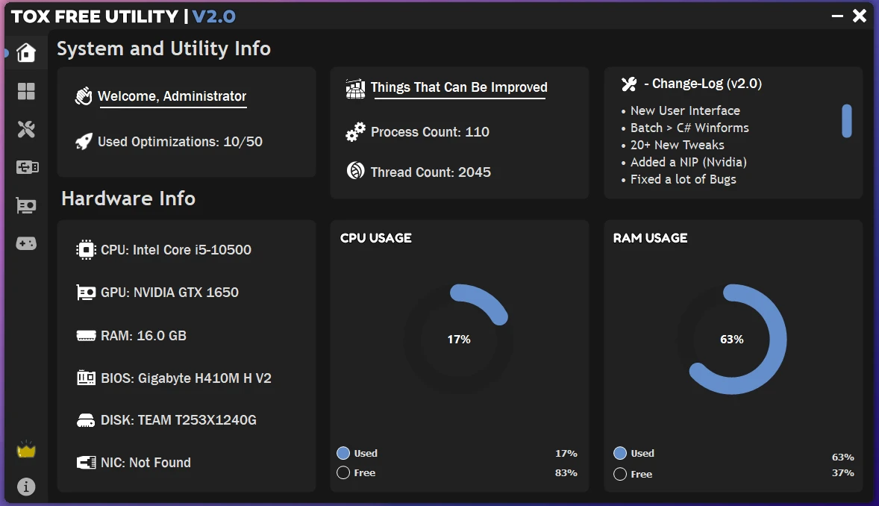Click the Things That Can Be Improved heading
Viewport: 879px width, 506px height.
(x=459, y=87)
